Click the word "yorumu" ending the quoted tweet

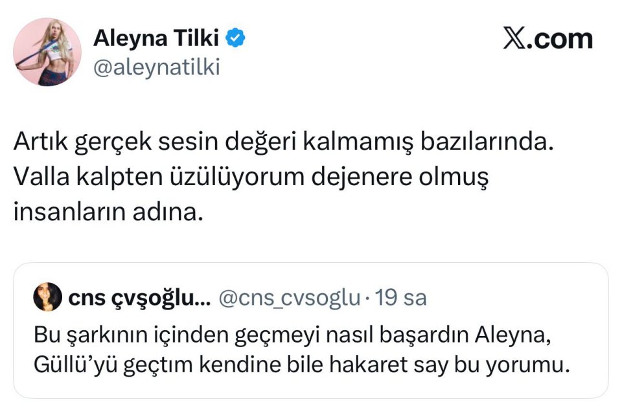pos(533,366)
